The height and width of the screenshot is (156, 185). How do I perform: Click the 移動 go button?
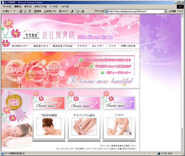click(172, 11)
